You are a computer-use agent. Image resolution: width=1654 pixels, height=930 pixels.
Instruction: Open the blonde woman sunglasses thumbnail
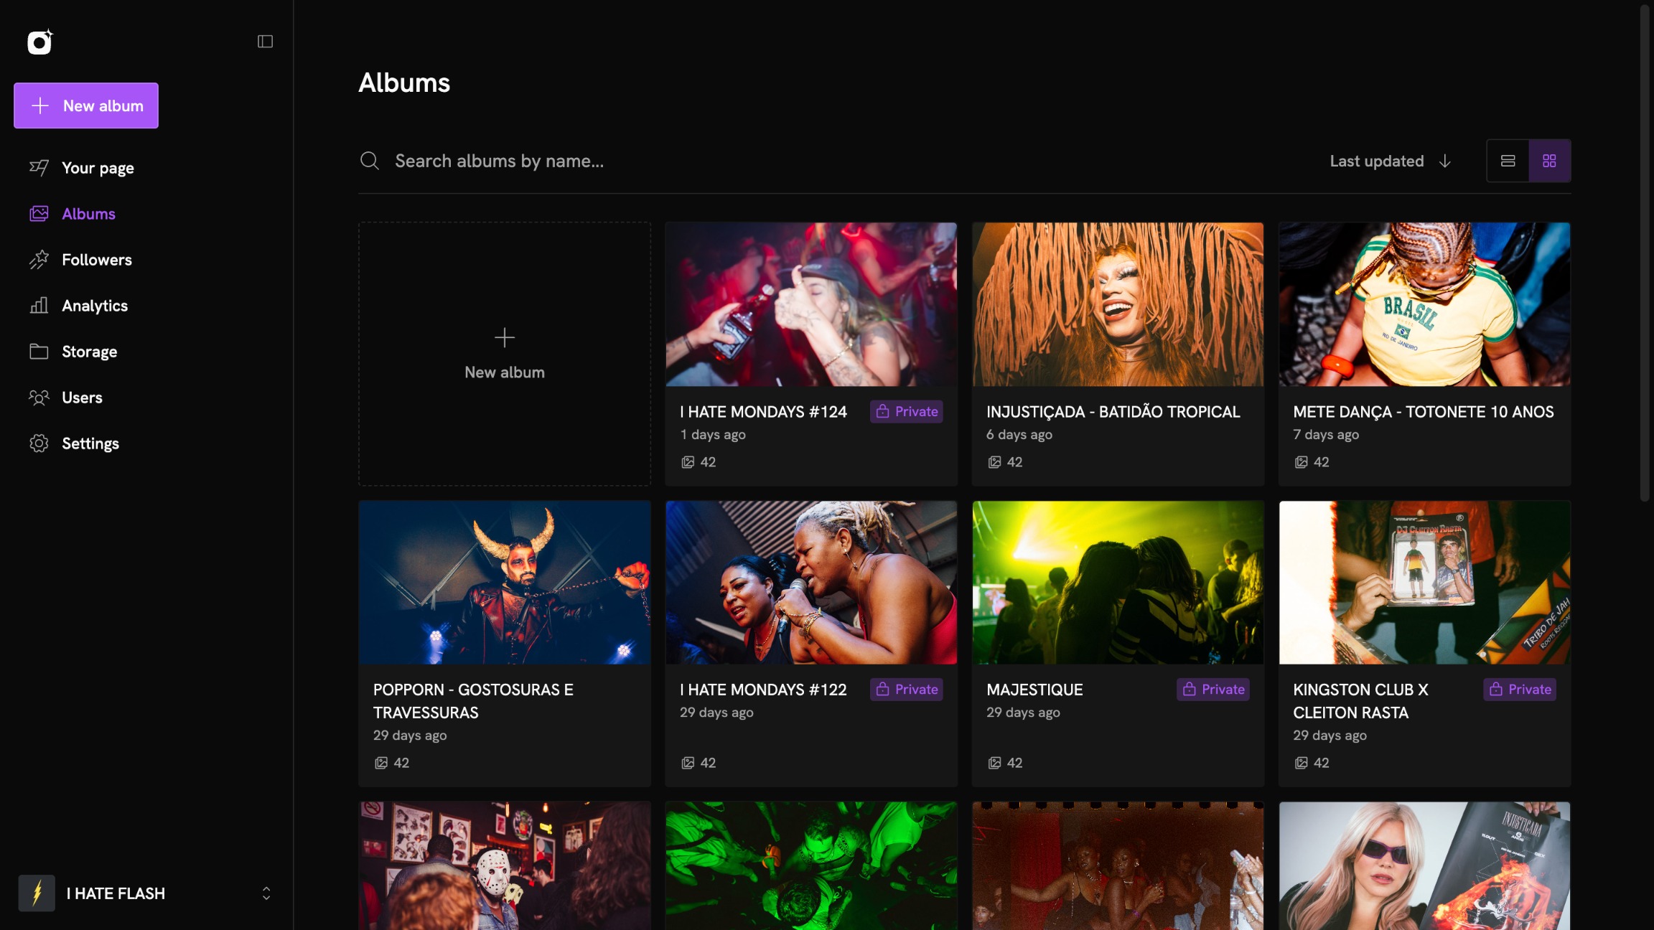click(1424, 865)
